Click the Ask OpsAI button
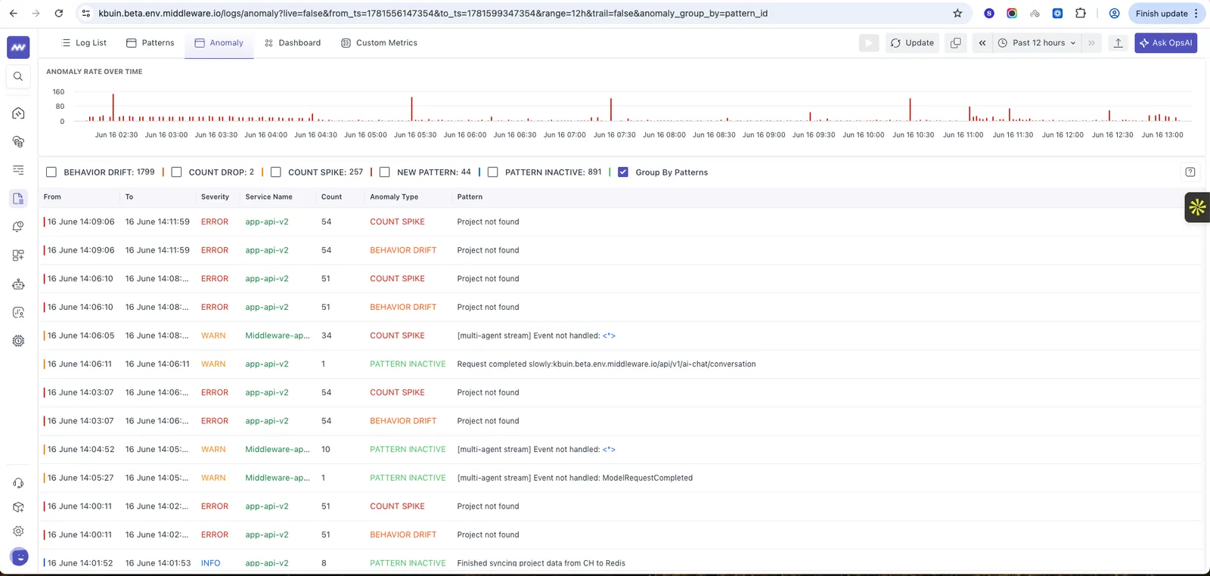The width and height of the screenshot is (1210, 576). 1165,43
